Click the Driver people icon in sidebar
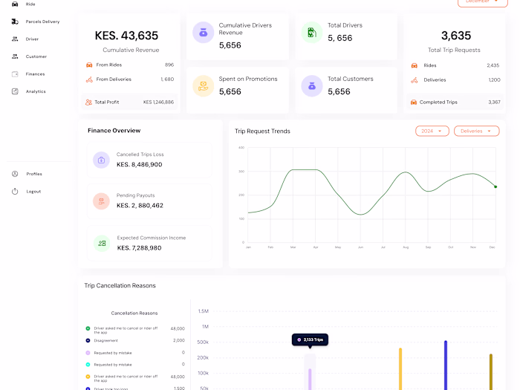Viewport: 520px width, 390px height. pyautogui.click(x=15, y=39)
